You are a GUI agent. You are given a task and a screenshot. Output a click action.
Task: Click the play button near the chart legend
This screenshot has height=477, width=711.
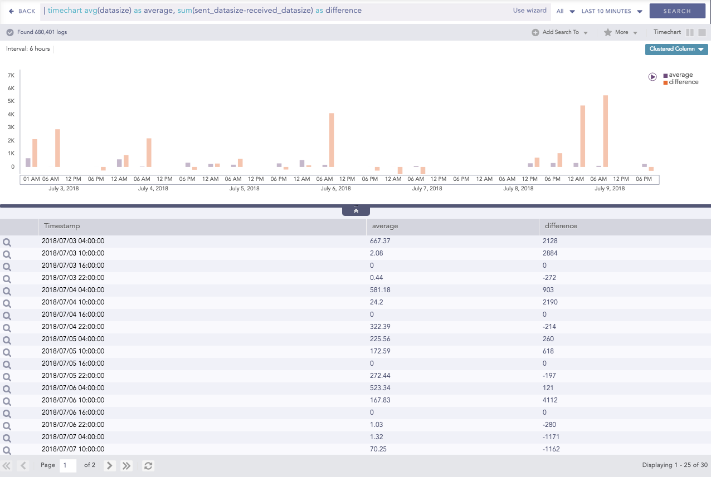(x=652, y=77)
